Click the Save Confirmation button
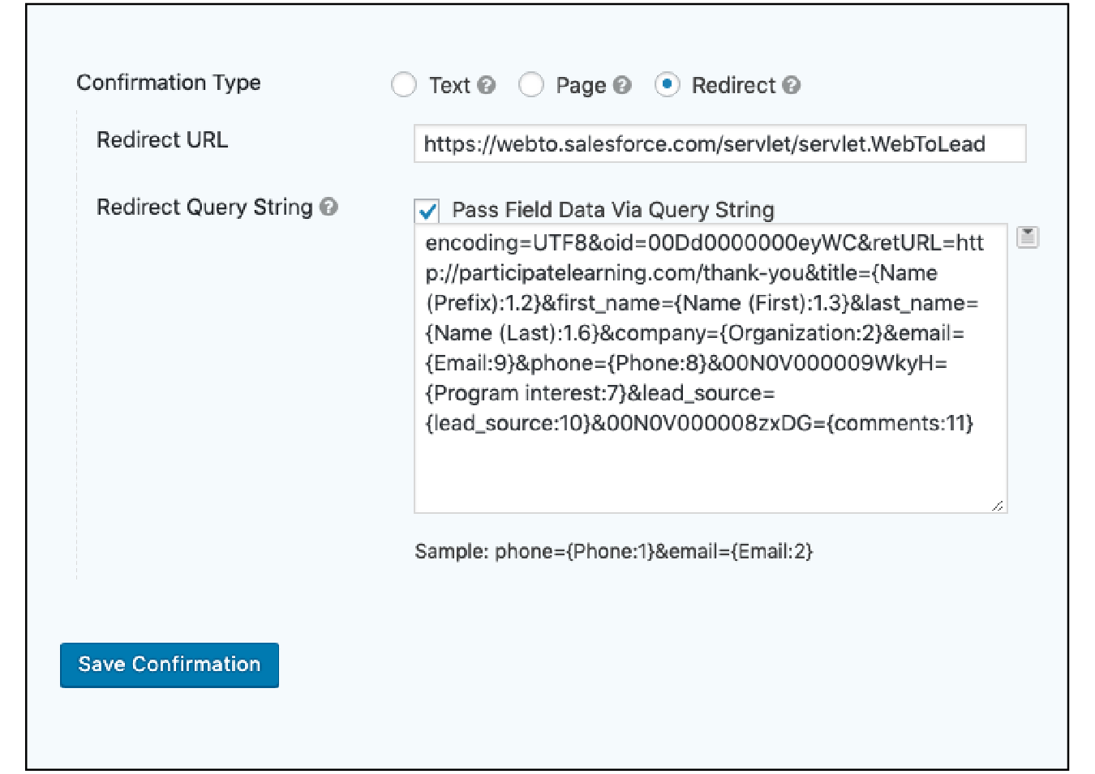 169,665
